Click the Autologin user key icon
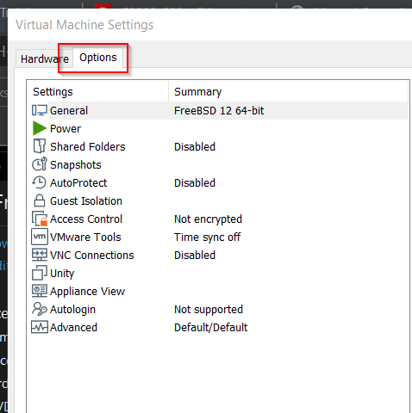 pos(40,309)
